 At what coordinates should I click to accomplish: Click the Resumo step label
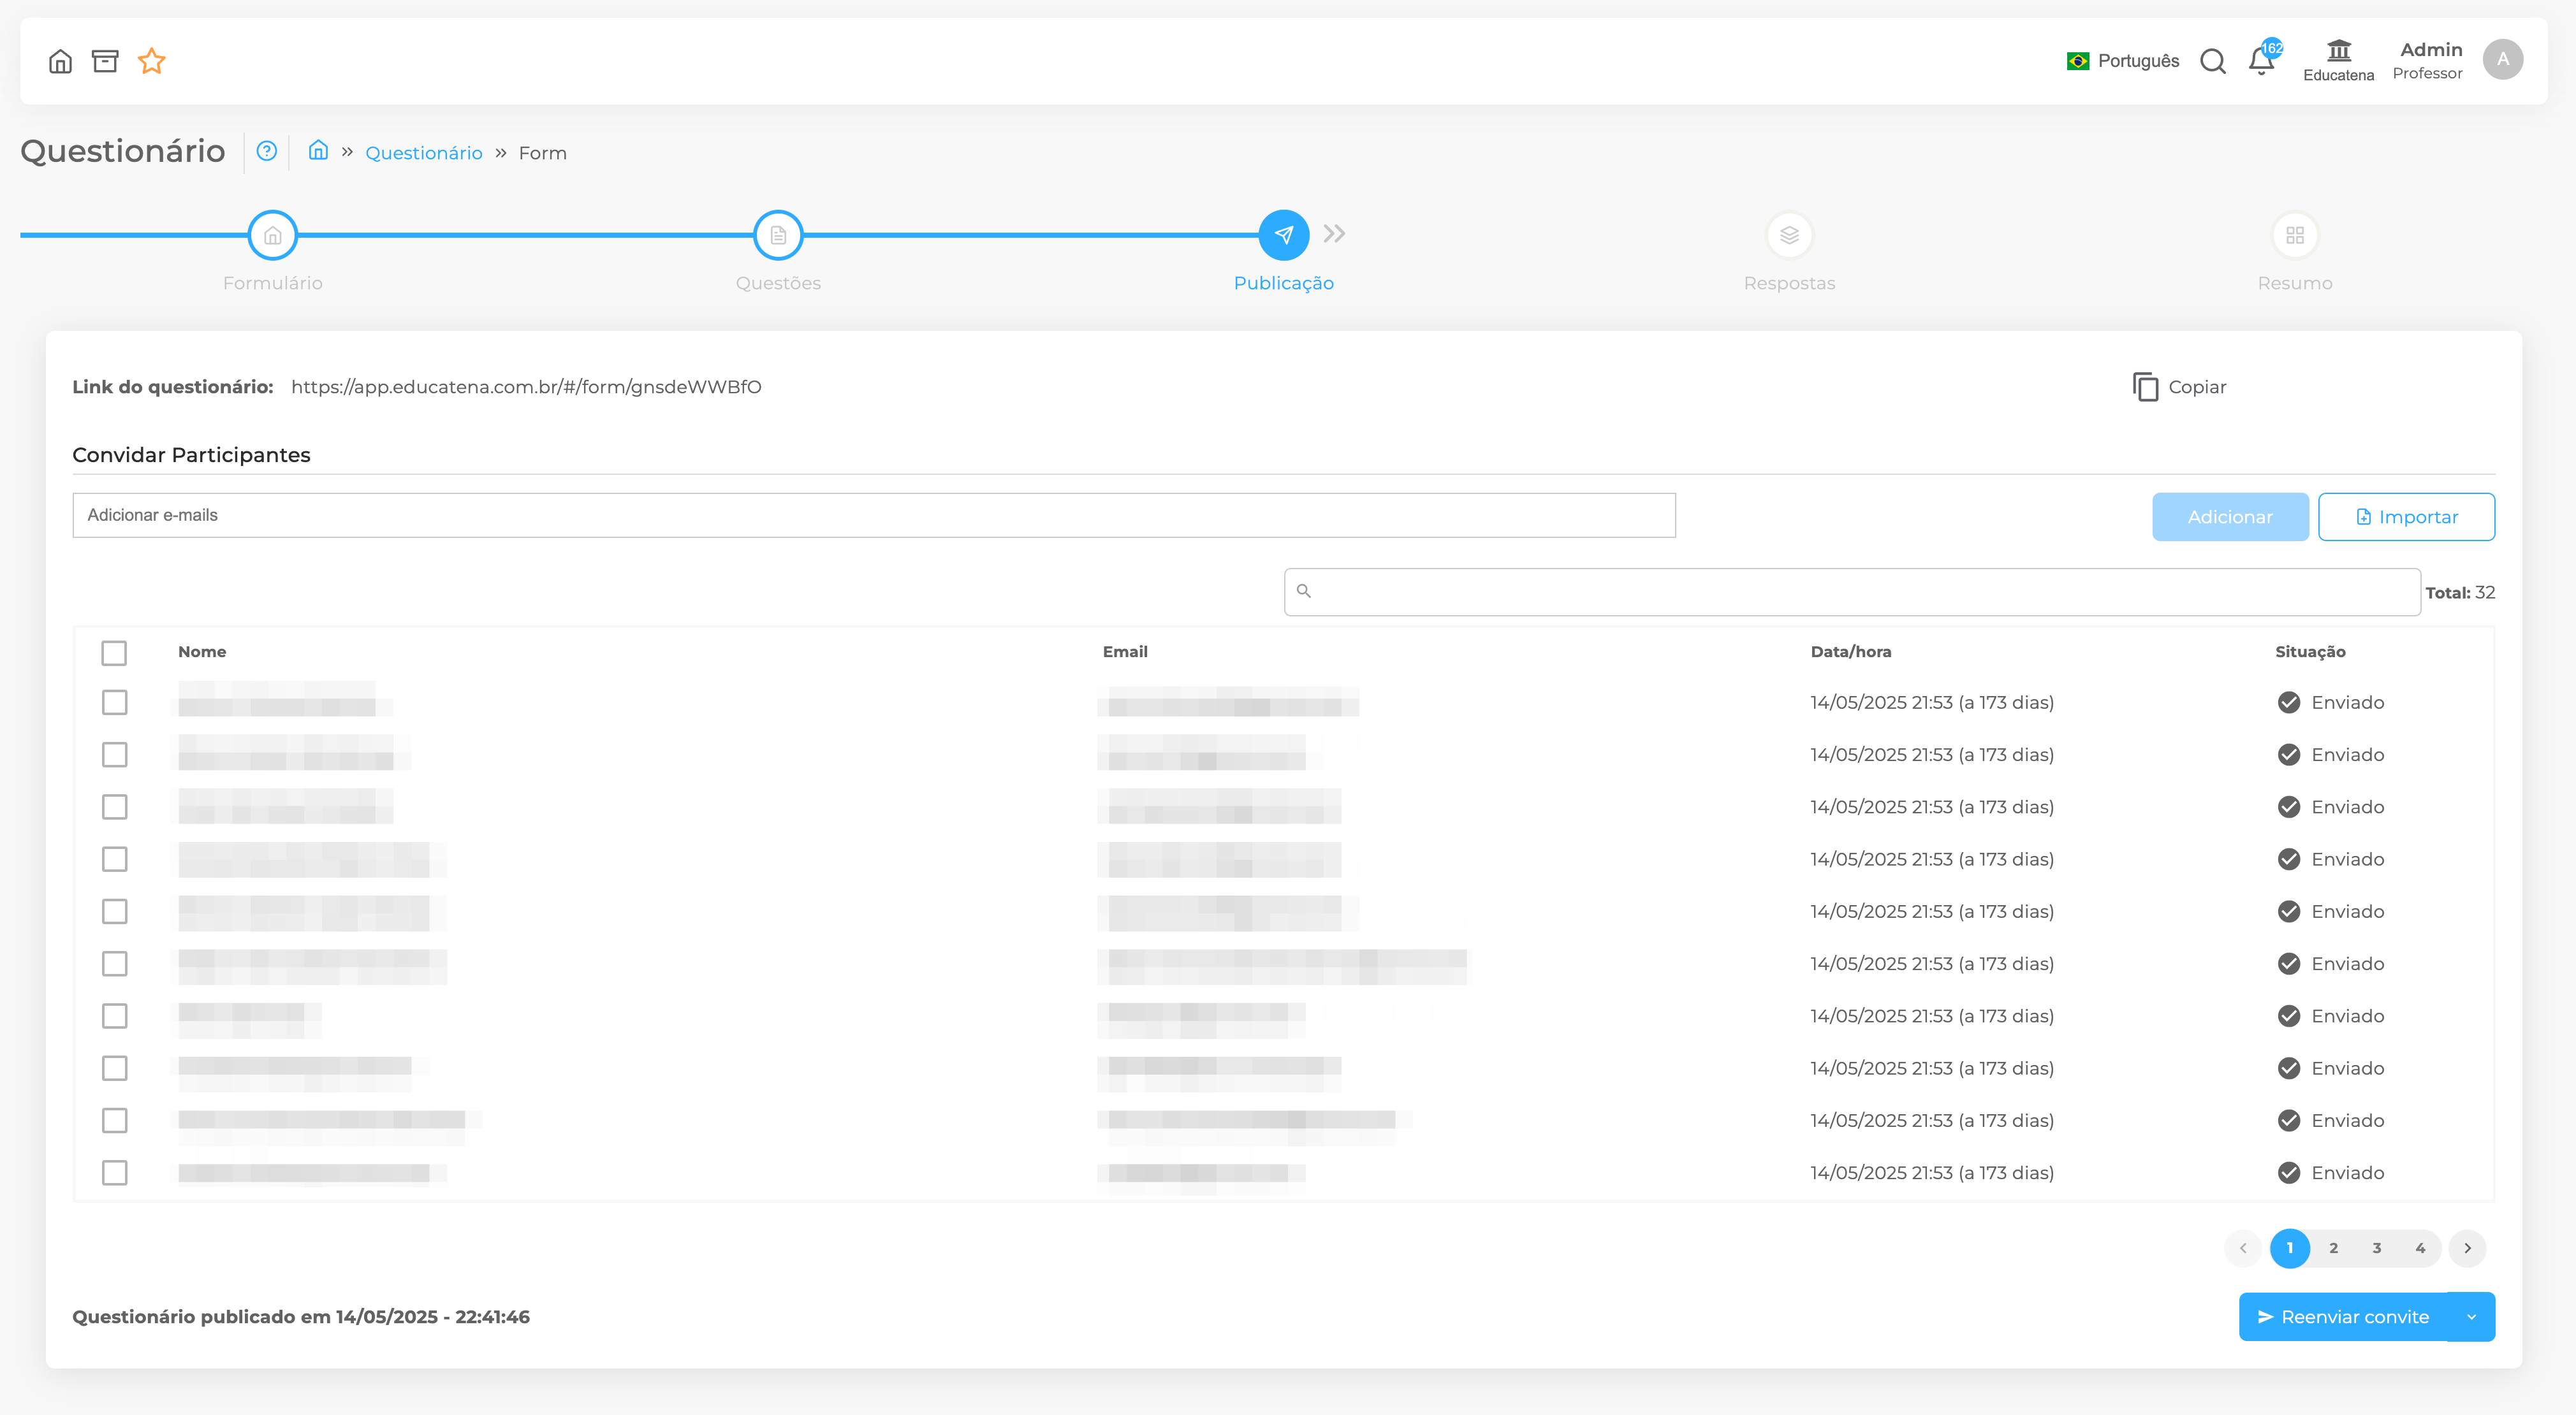pos(2295,283)
